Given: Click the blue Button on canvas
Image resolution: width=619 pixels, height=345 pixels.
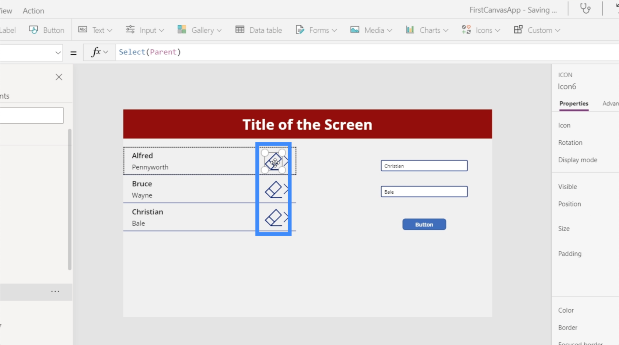Looking at the screenshot, I should [x=424, y=224].
